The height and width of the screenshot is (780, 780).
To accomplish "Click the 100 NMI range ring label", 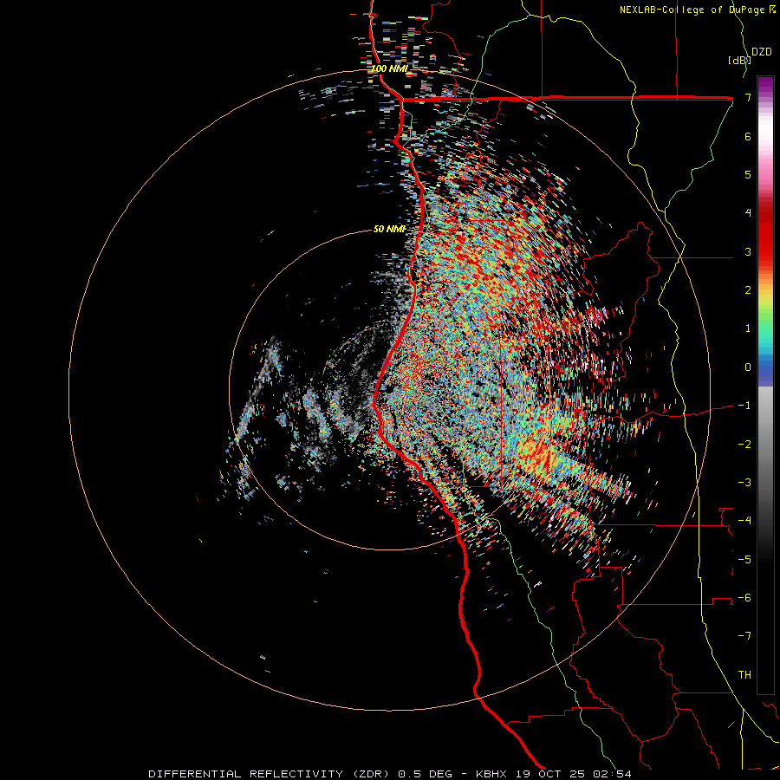I will point(389,68).
